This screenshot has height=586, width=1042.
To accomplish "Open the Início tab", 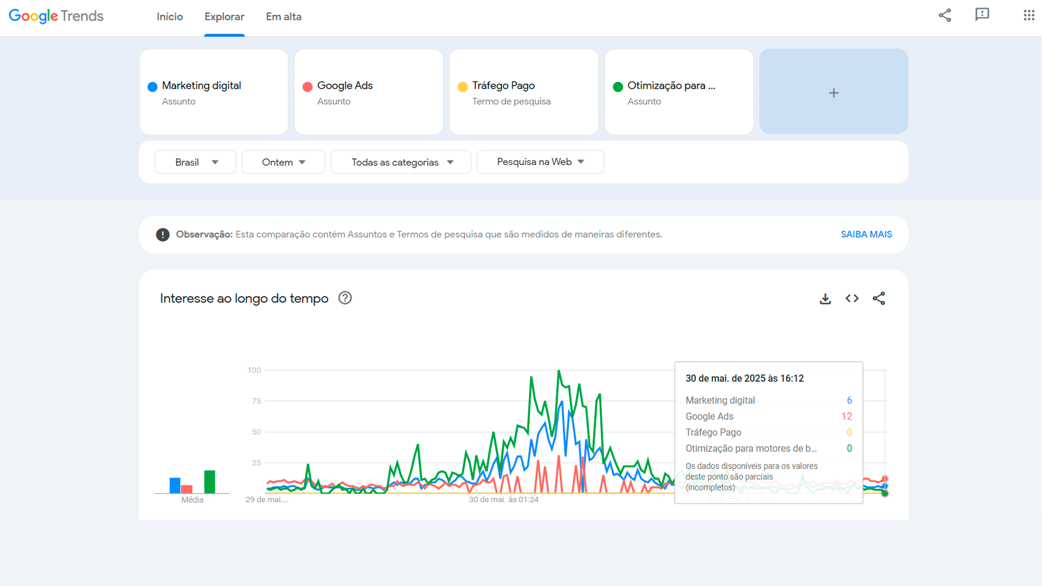I will coord(170,17).
